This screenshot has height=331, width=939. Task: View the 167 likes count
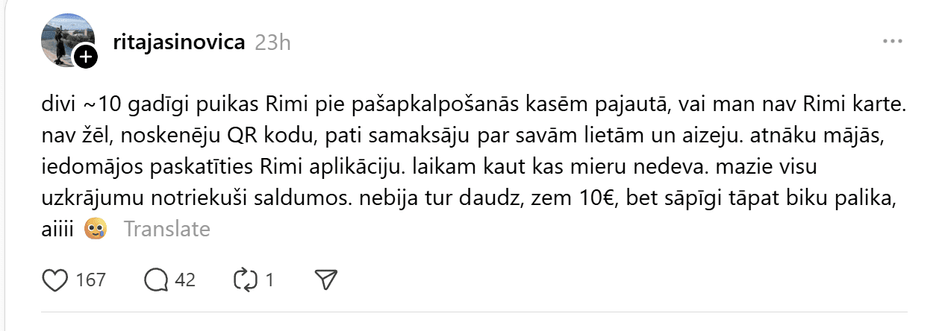91,280
